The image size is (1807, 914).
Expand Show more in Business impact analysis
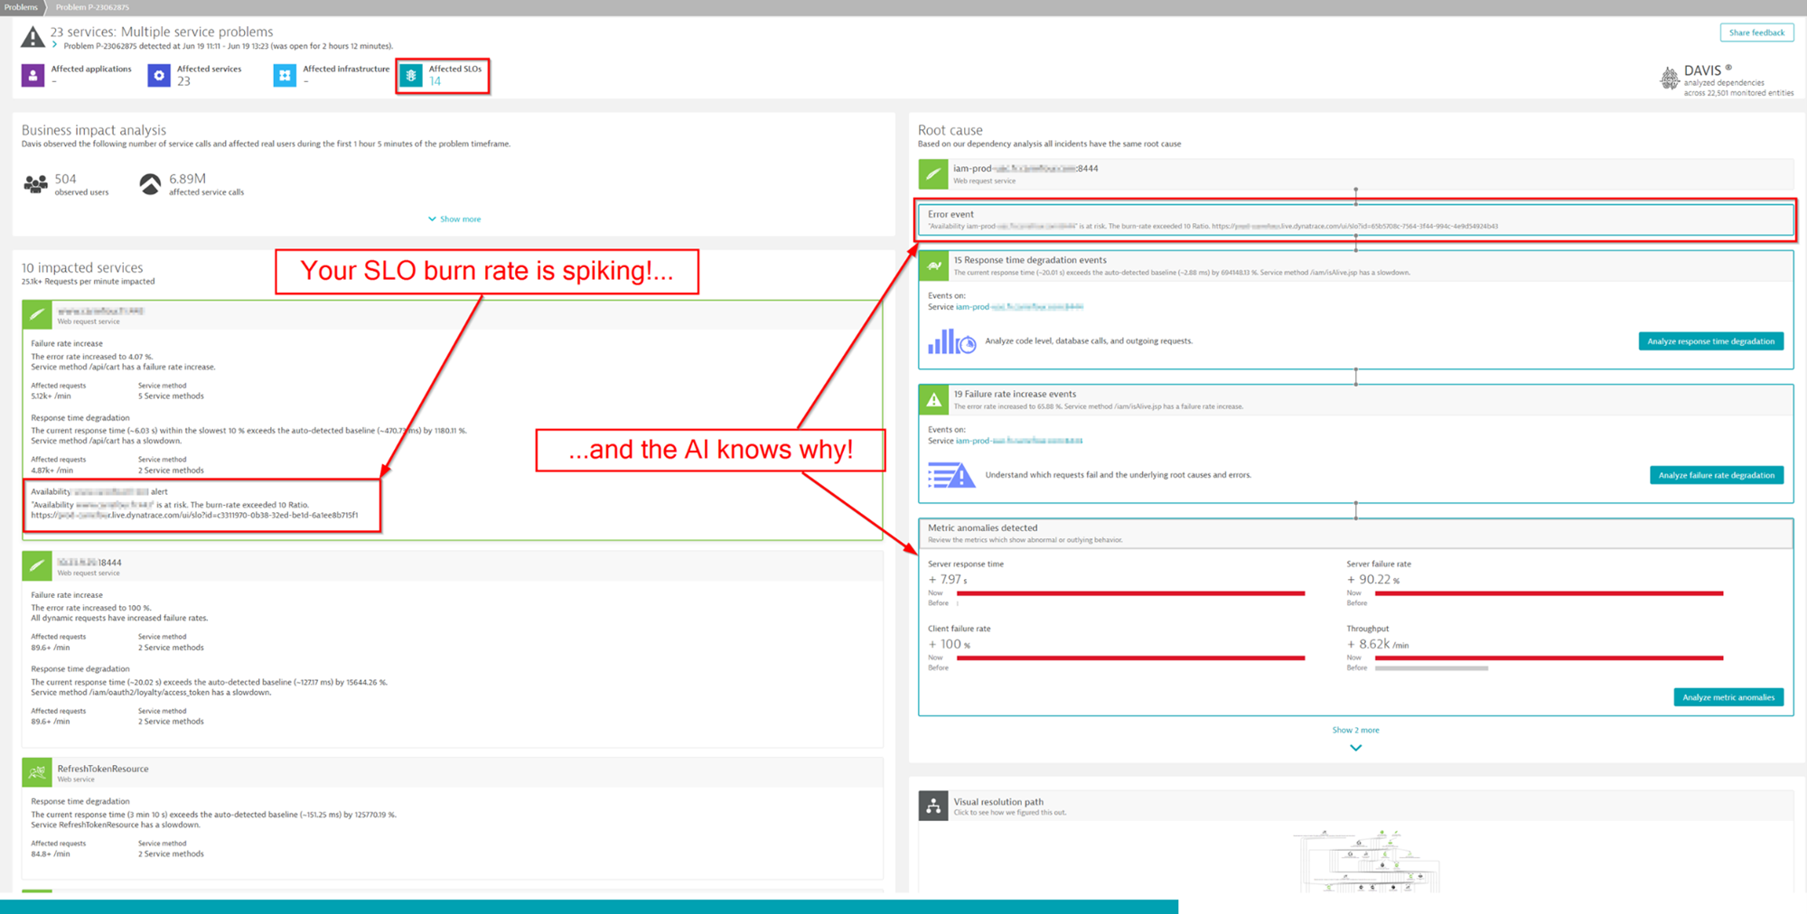coord(454,219)
